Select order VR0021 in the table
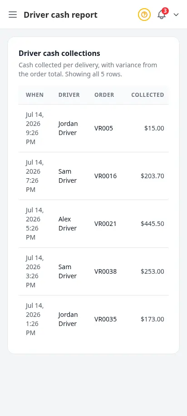 point(105,224)
